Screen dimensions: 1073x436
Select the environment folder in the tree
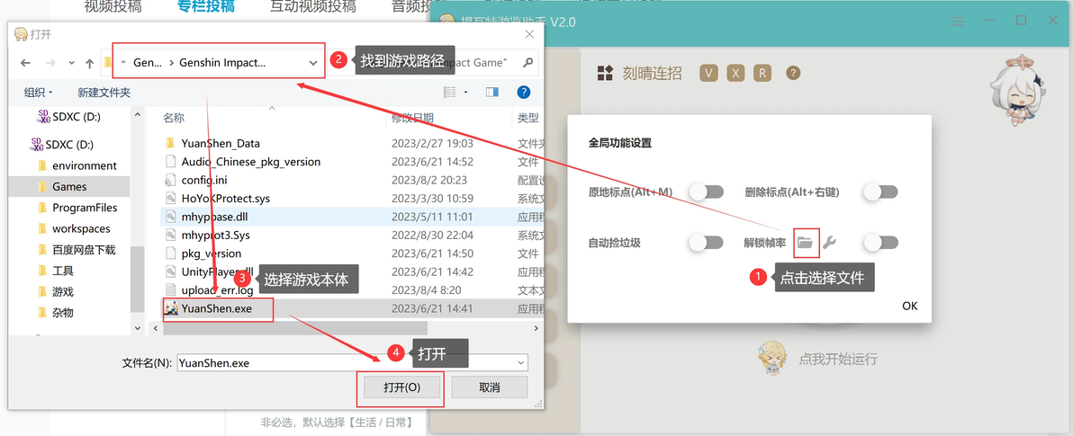[85, 165]
